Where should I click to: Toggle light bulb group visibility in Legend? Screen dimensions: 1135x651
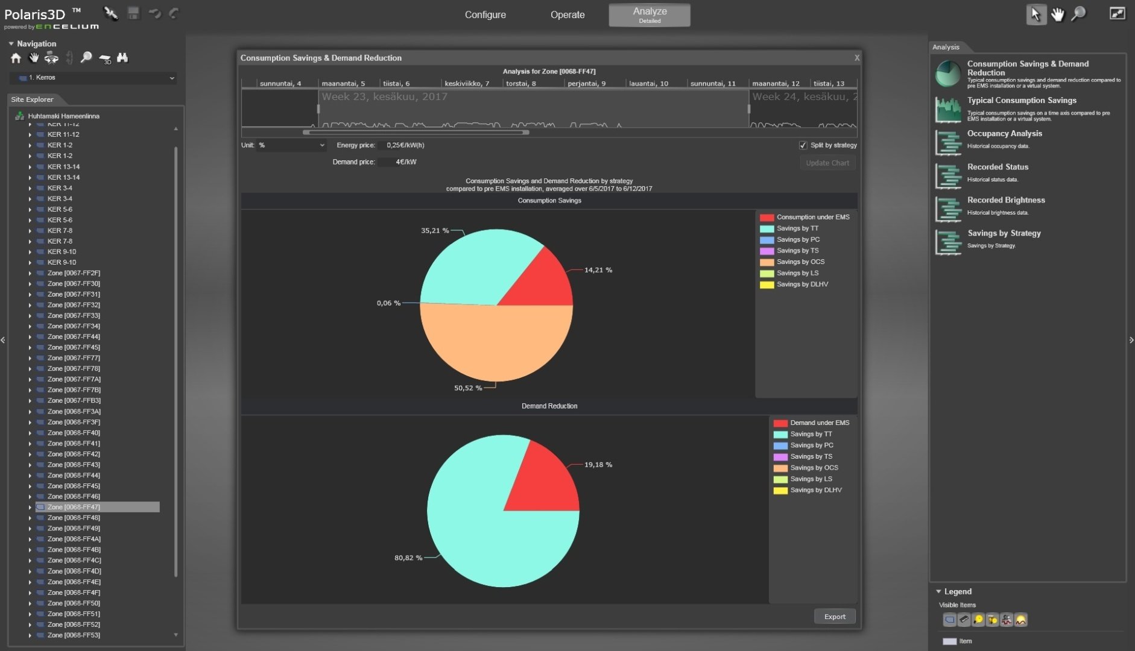[992, 620]
